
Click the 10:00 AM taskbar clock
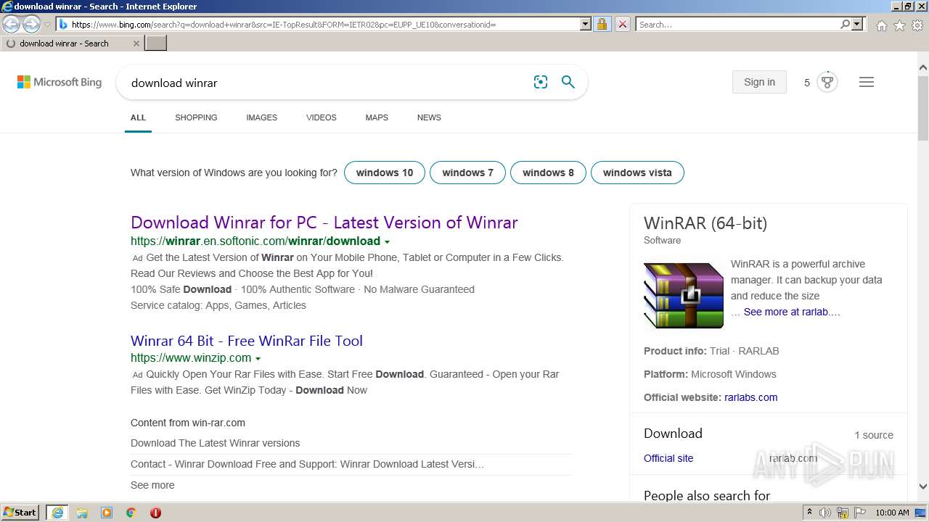click(892, 513)
